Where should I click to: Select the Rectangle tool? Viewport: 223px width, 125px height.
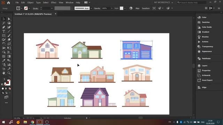(4, 35)
